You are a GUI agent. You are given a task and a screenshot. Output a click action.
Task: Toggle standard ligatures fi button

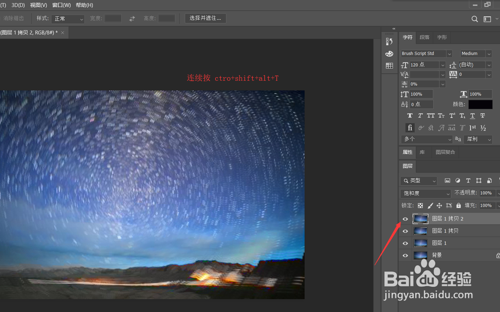click(x=410, y=128)
